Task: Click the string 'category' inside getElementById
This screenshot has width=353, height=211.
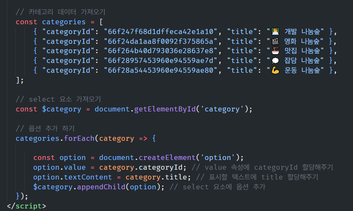Action: (x=222, y=109)
